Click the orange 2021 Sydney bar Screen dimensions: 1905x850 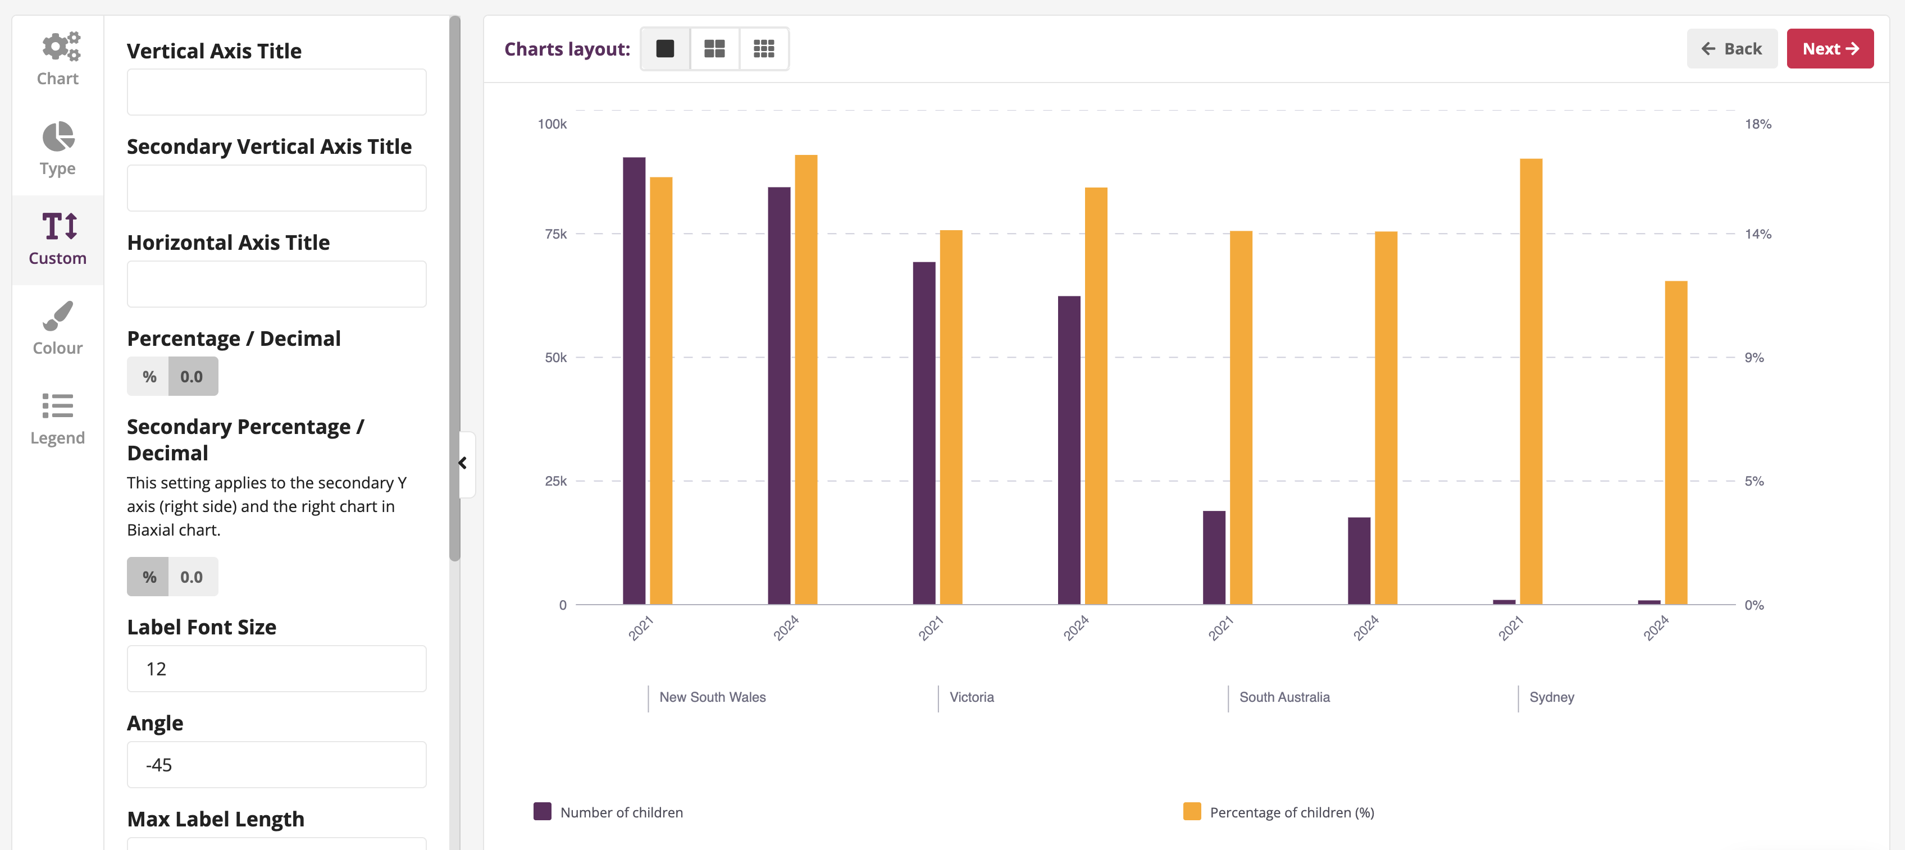click(1531, 381)
